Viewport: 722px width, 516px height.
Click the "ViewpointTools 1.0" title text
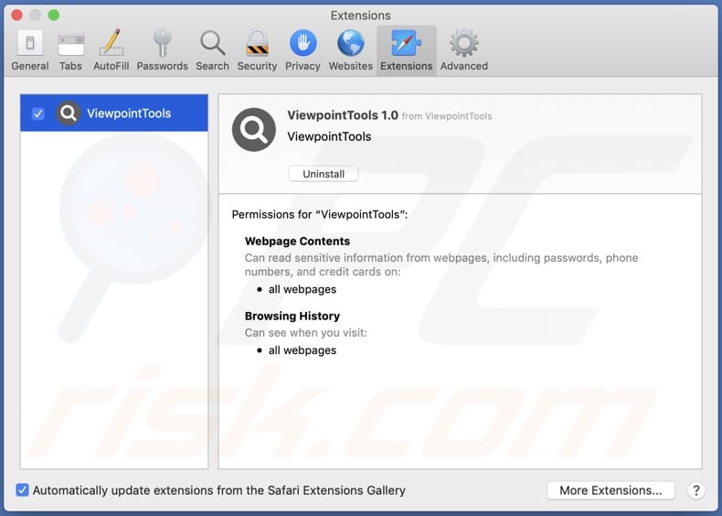[343, 115]
